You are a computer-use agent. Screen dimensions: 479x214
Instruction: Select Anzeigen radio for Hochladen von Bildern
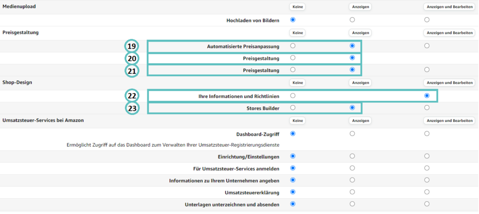[352, 20]
